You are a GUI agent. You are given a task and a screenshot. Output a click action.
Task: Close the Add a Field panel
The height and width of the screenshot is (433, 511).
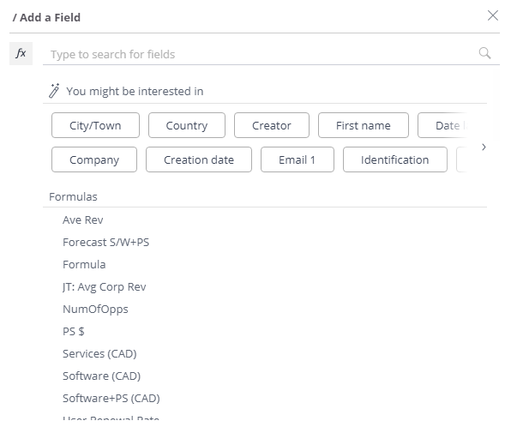(x=493, y=15)
